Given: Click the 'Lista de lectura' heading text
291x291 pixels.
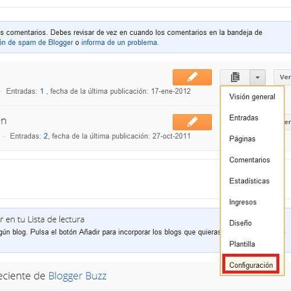Looking at the screenshot, I should (x=56, y=219).
